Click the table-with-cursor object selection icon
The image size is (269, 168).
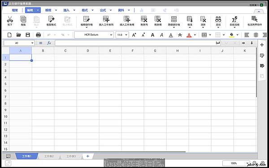pos(254,19)
